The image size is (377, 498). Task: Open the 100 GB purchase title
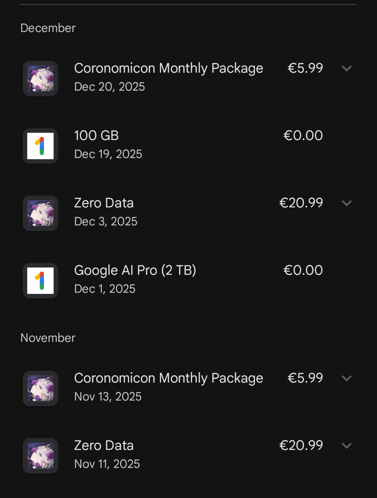tap(96, 135)
